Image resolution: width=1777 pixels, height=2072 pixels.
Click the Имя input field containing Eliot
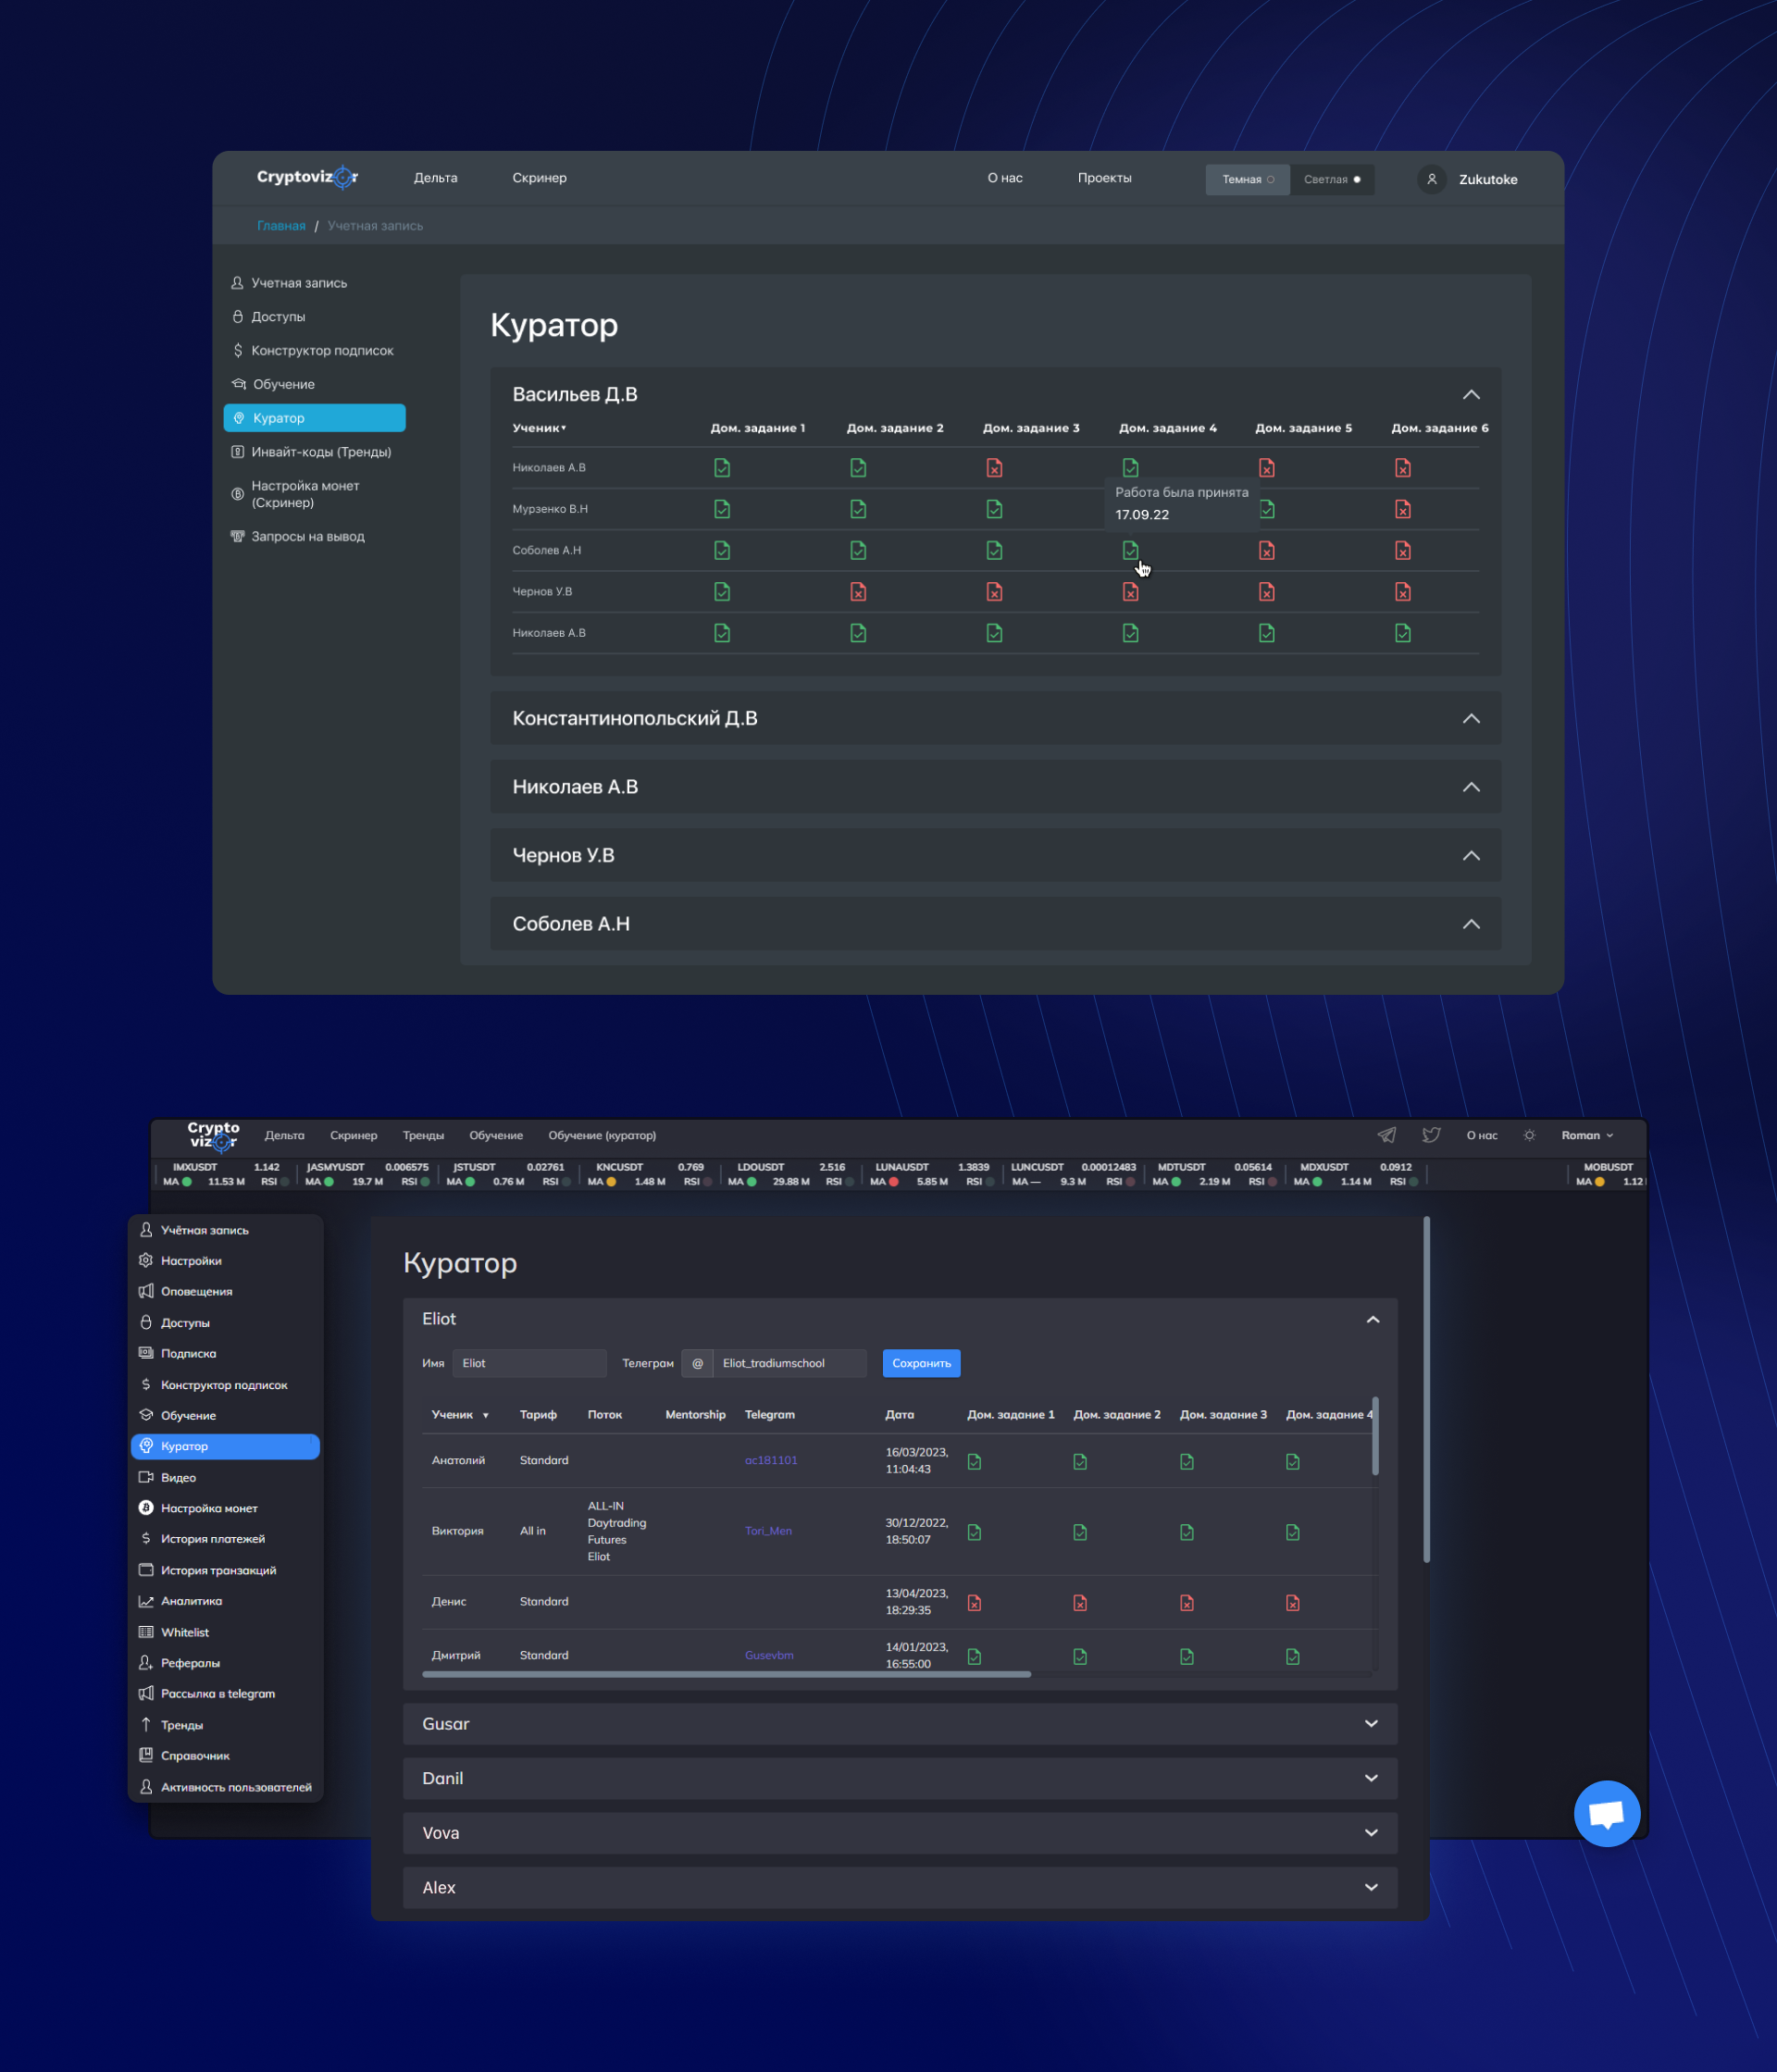click(x=529, y=1363)
